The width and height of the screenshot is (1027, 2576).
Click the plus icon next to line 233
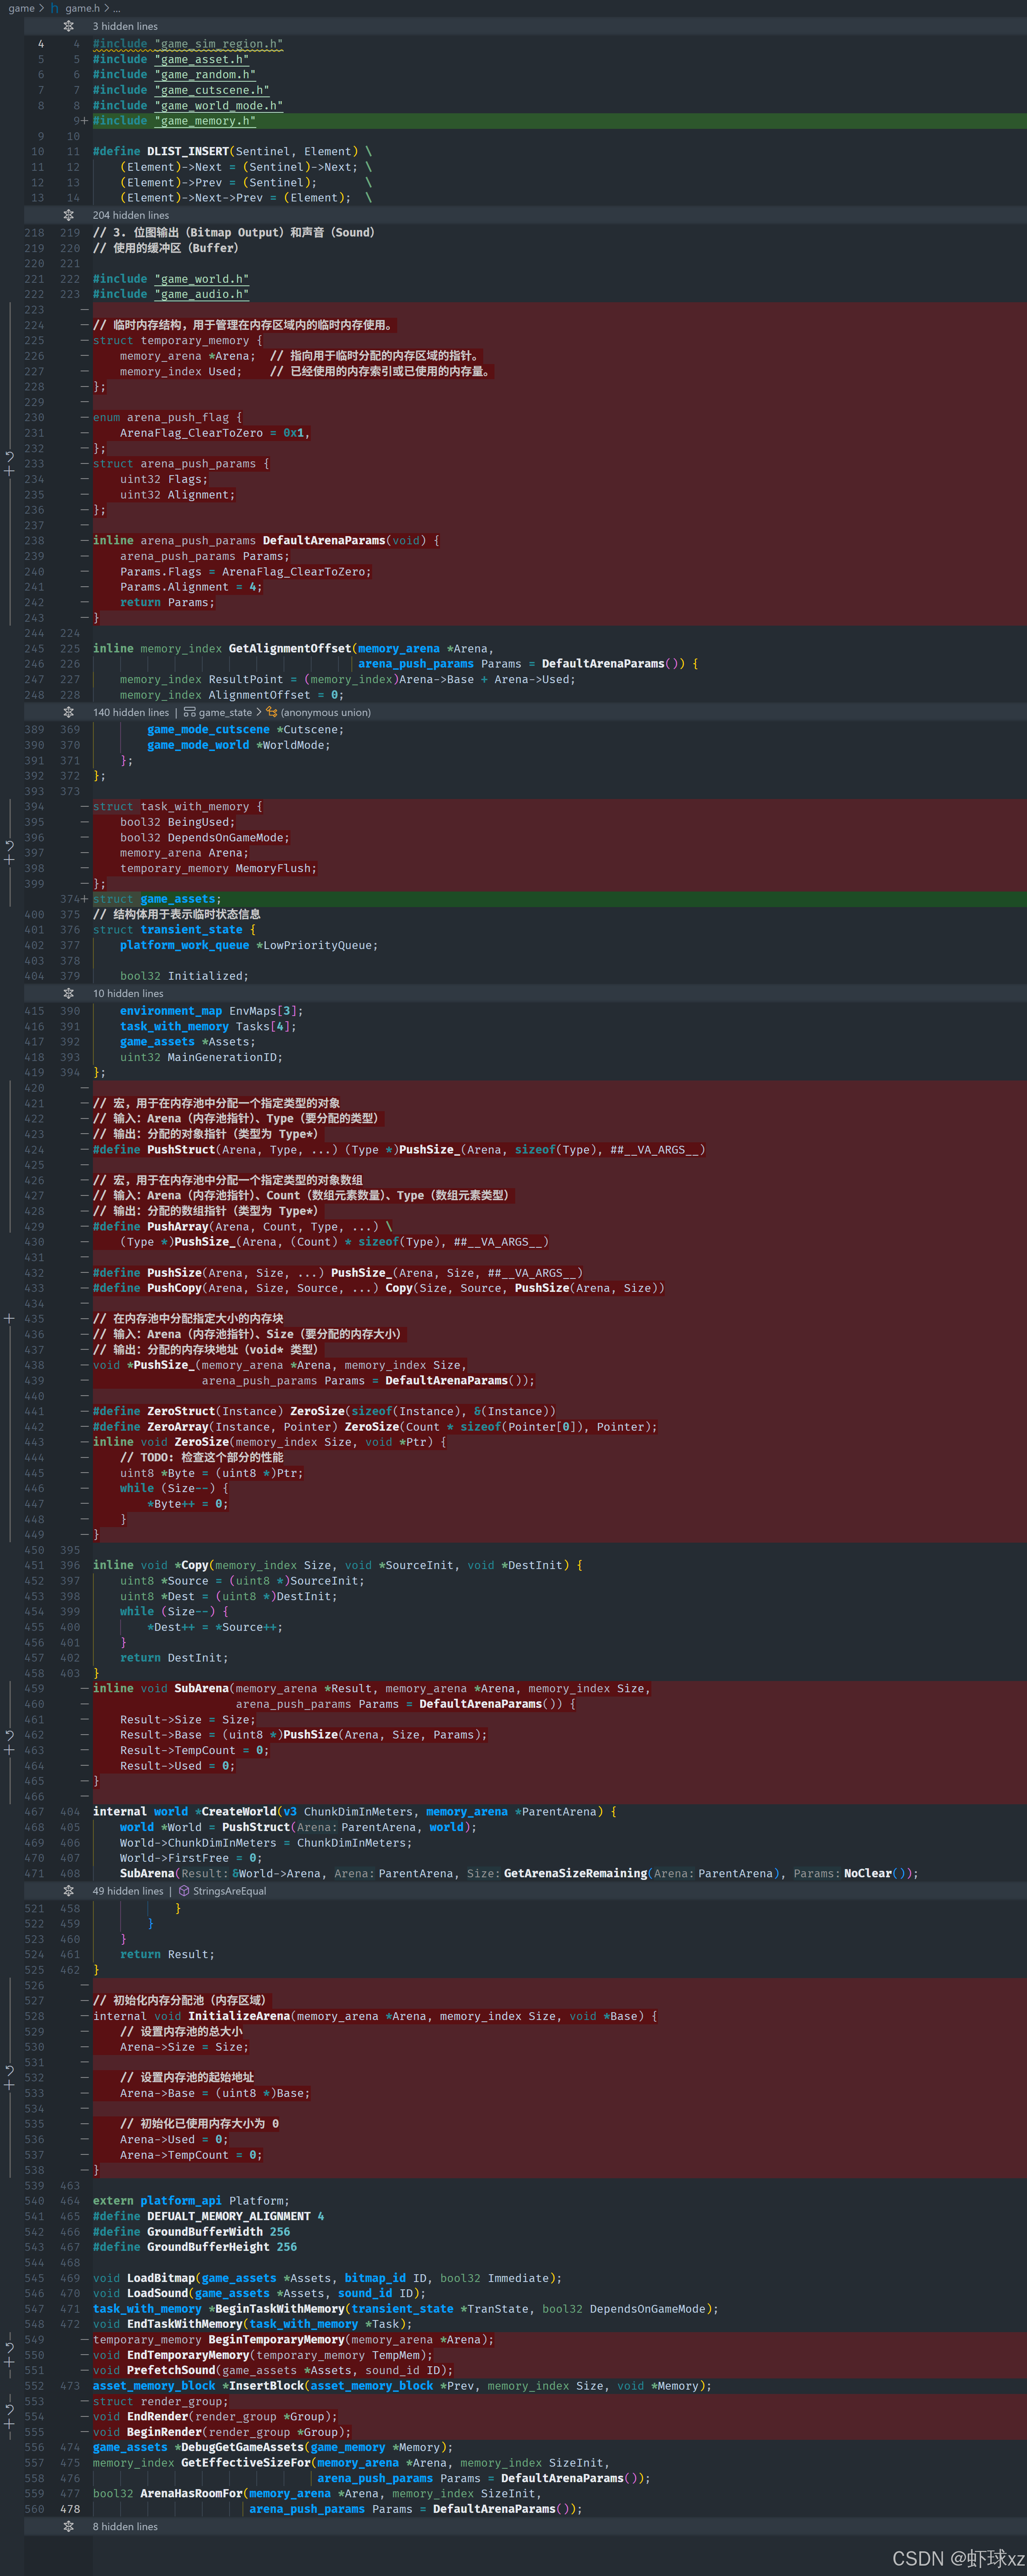point(9,470)
